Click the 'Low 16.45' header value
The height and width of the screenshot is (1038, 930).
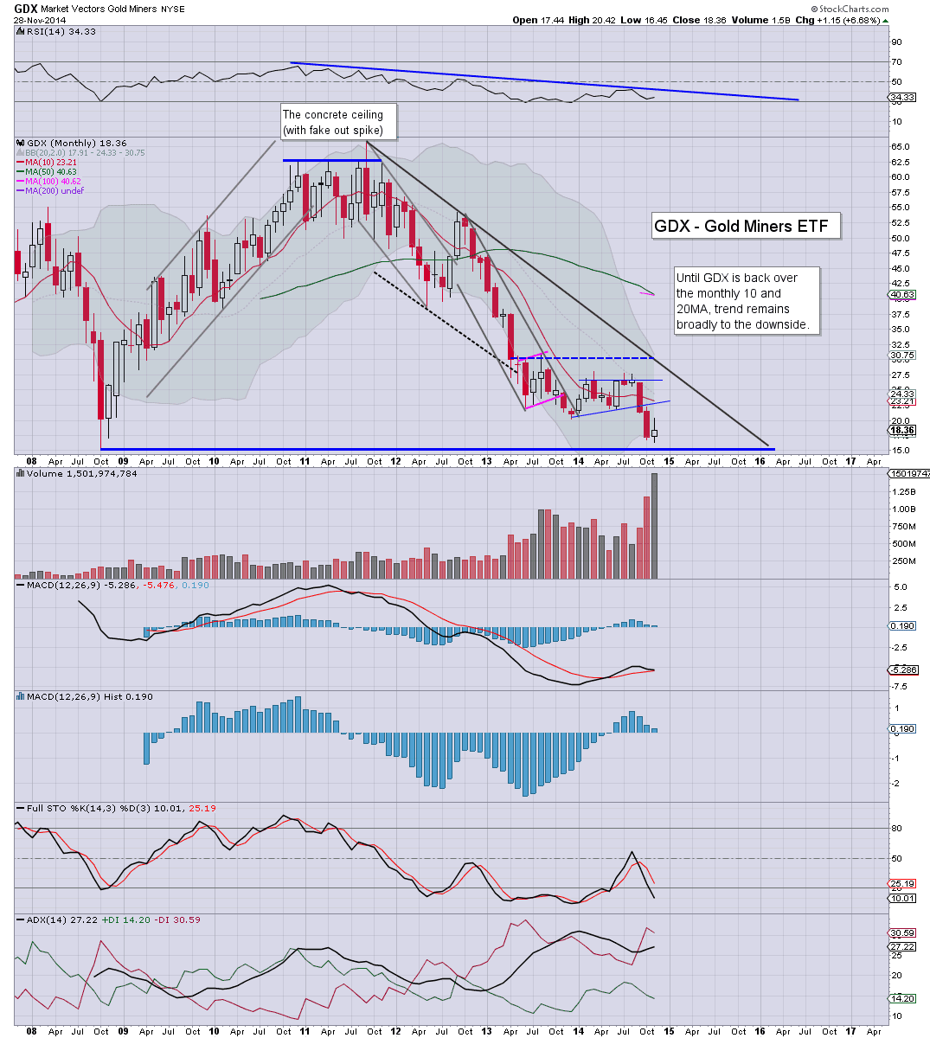click(x=645, y=20)
